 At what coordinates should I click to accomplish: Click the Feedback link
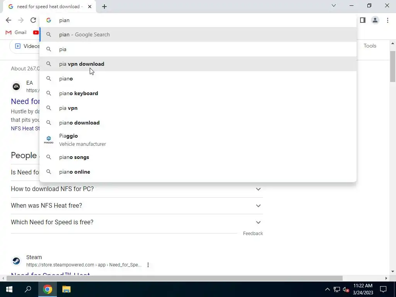point(253,233)
